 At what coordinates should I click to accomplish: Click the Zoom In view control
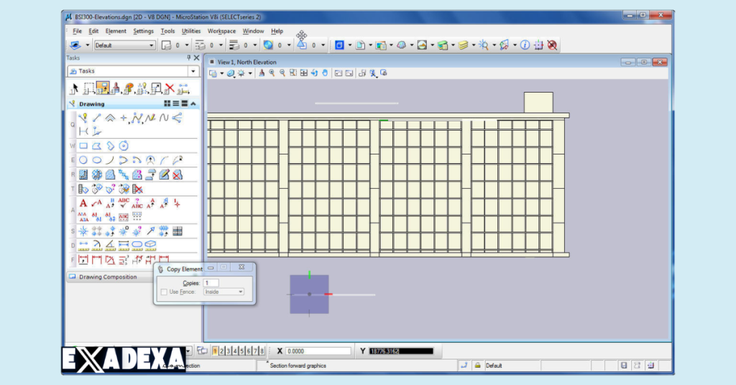[x=272, y=73]
